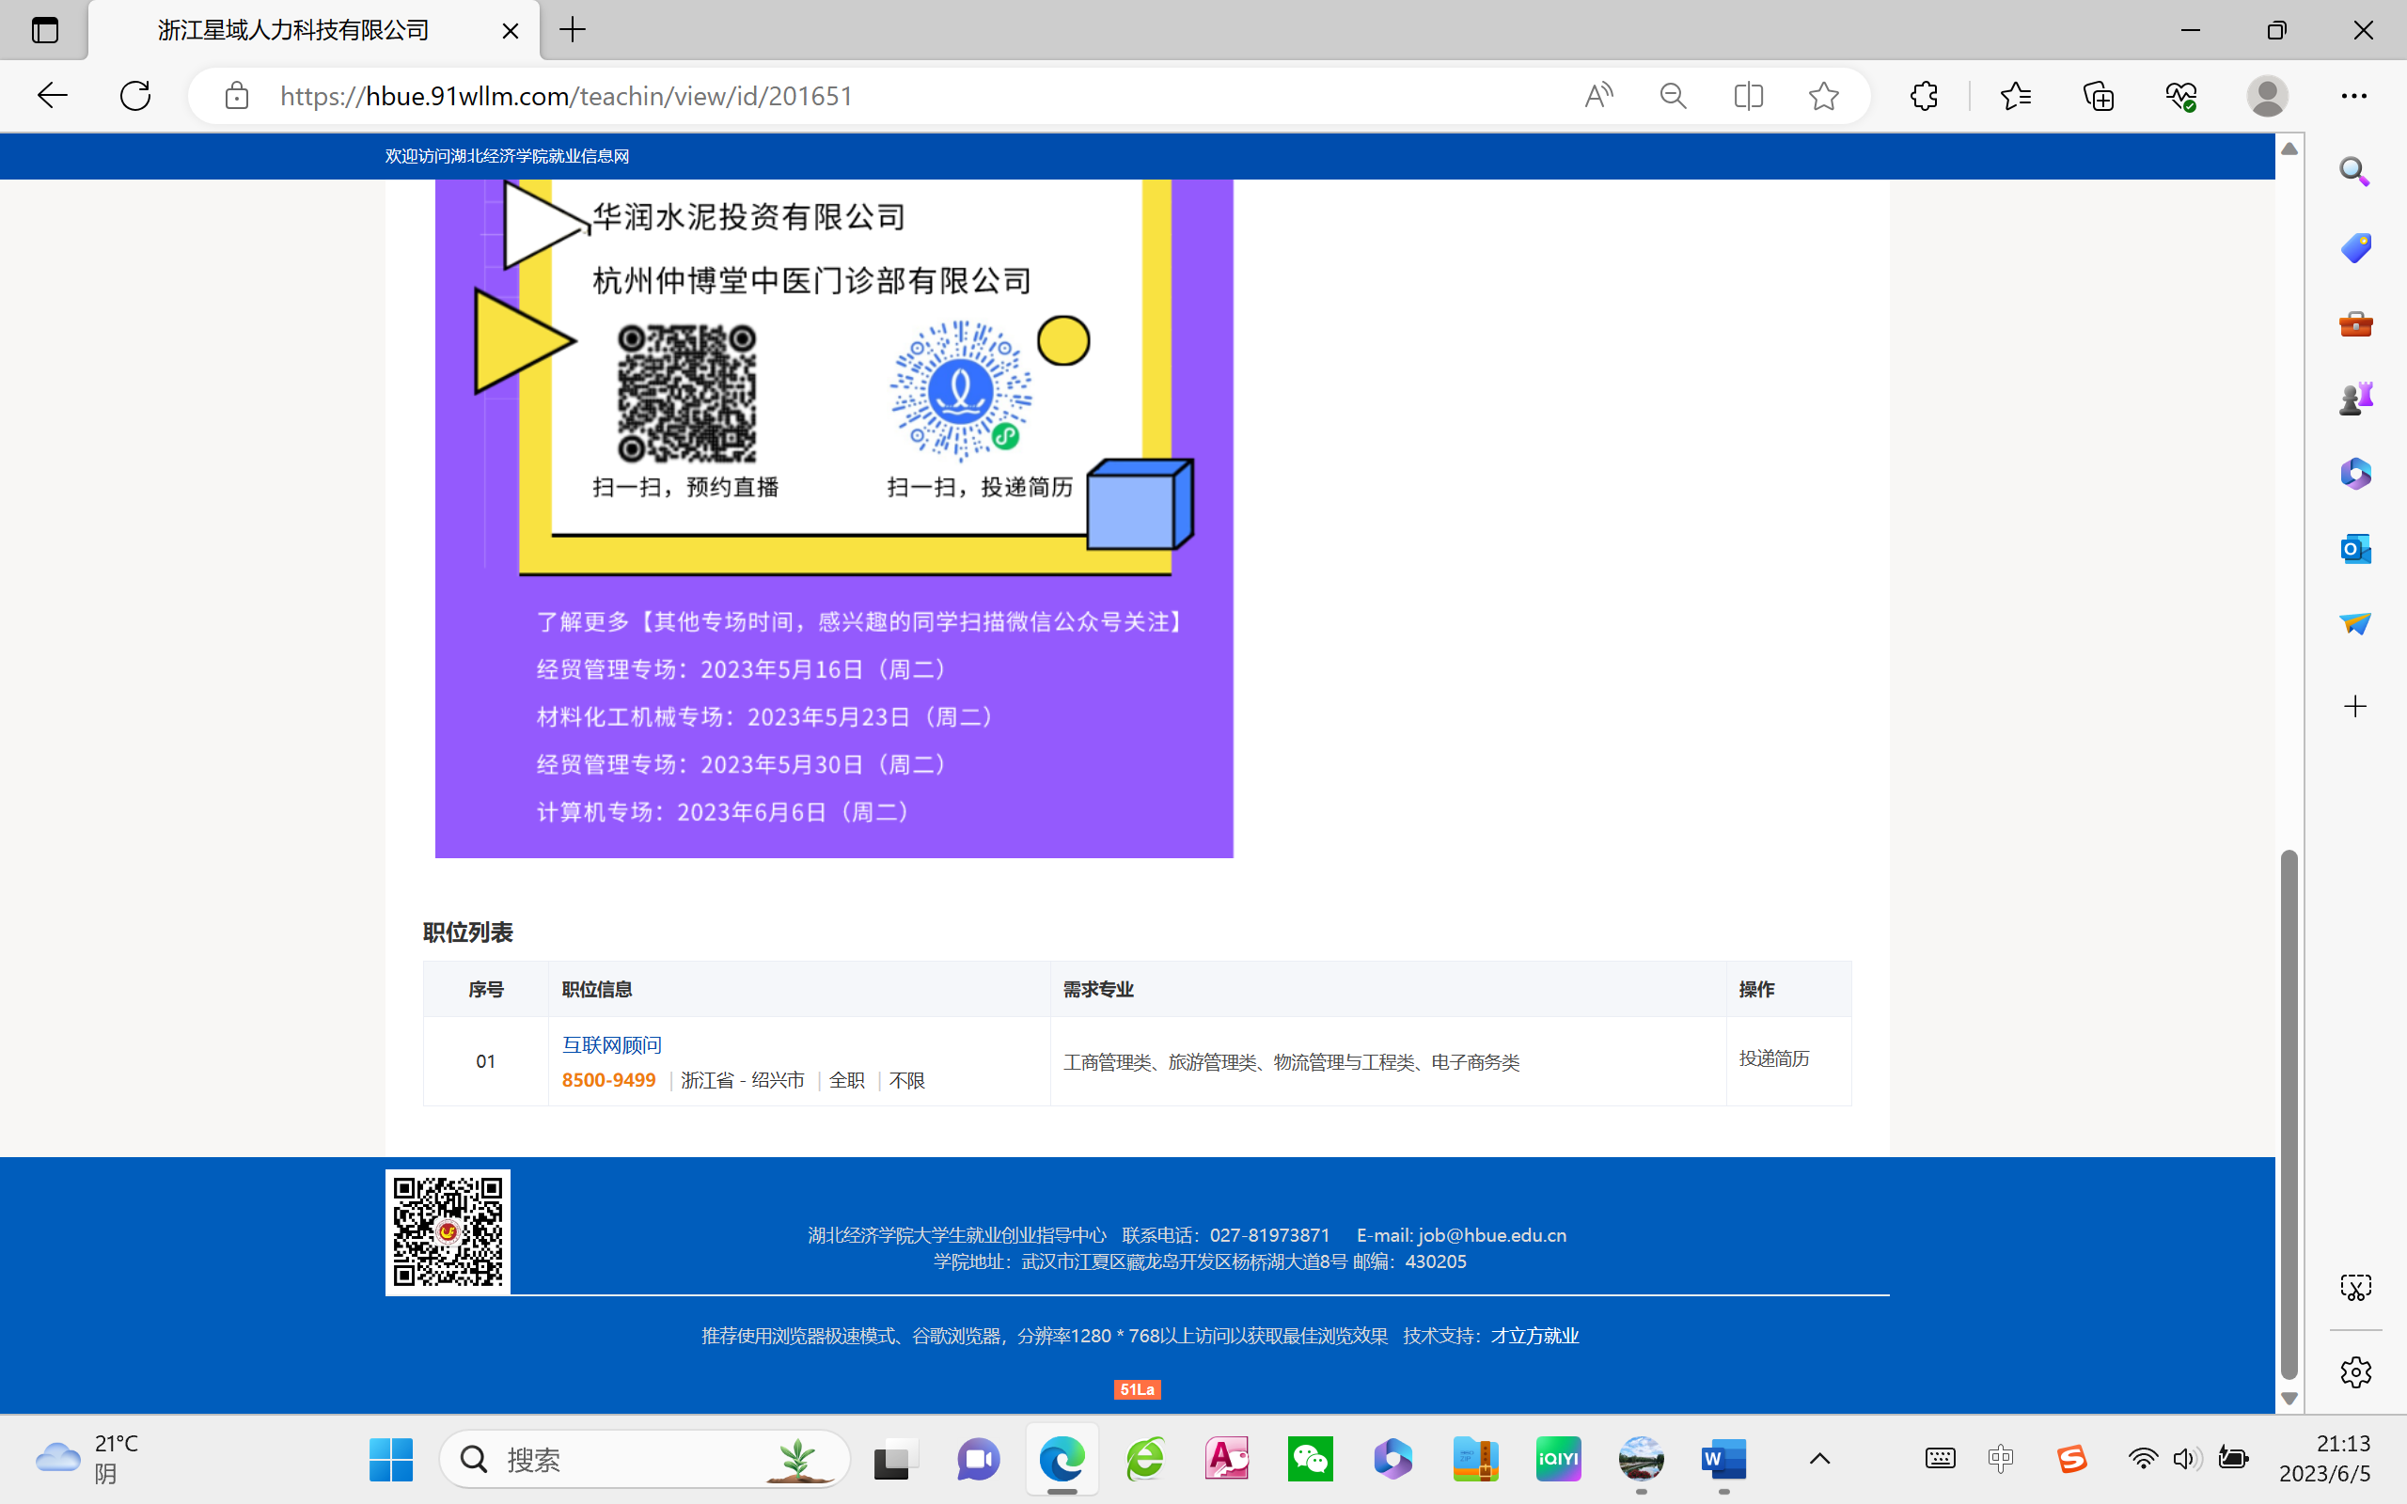Click the sidebar screenshot tool icon
Viewport: 2407px width, 1504px height.
2354,1287
